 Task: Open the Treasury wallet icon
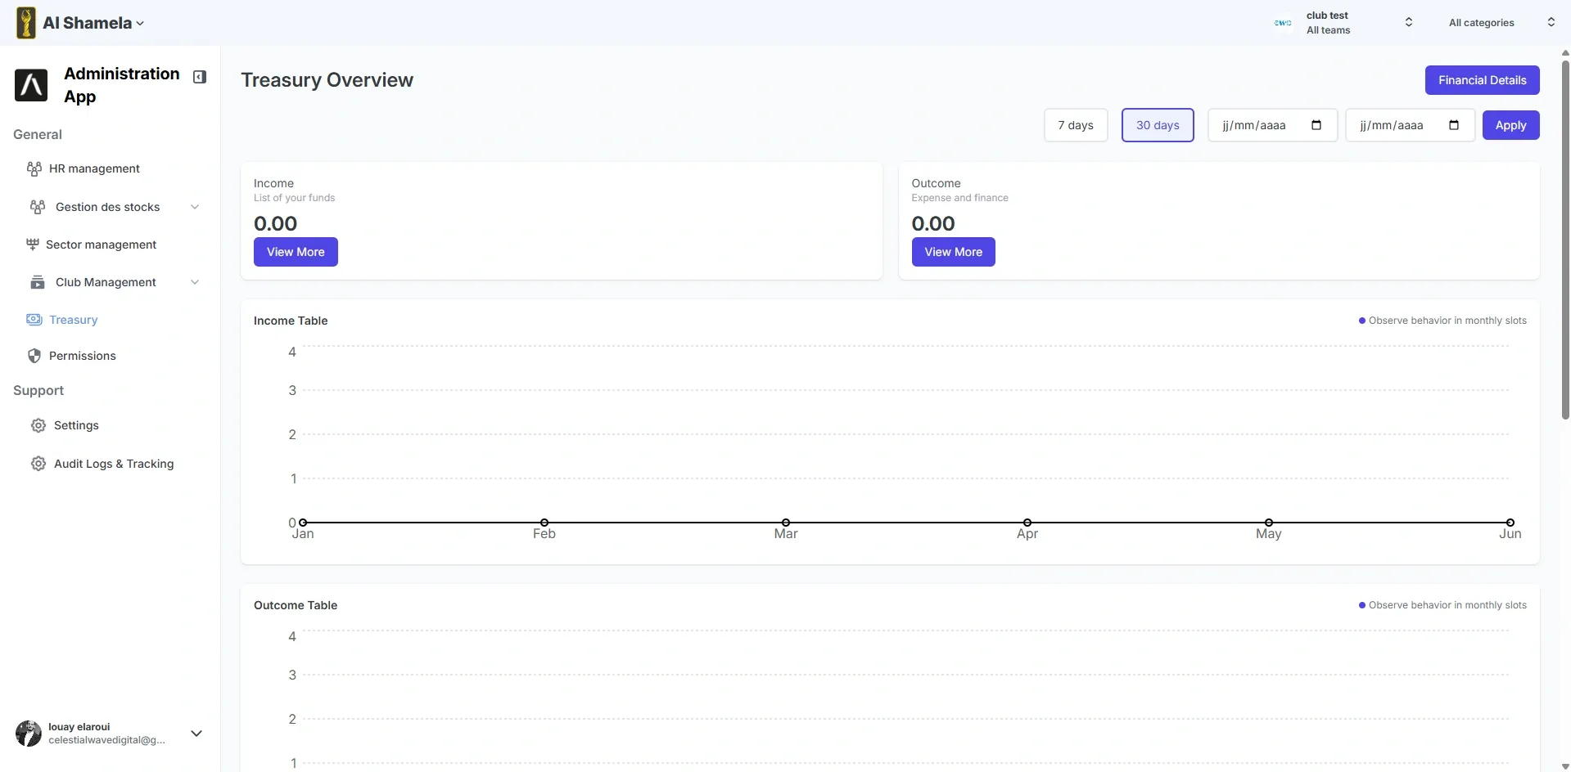[x=34, y=320]
